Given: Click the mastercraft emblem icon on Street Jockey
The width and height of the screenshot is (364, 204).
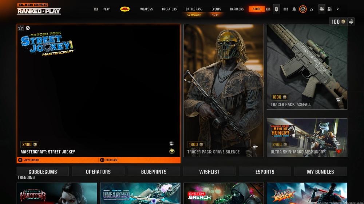Looking at the screenshot, I should (x=172, y=151).
